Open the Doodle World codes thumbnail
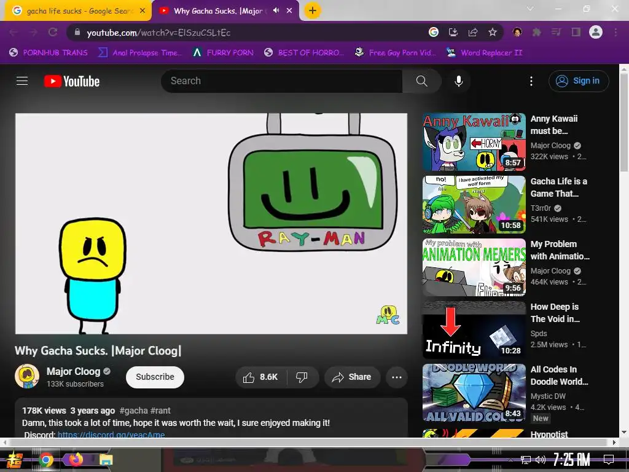The image size is (629, 472). (474, 393)
